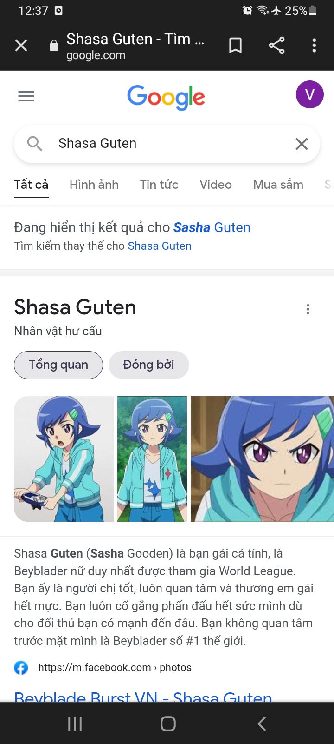Viewport: 334px width, 744px height.
Task: Click inside the Shasa Guten search field
Action: [167, 144]
